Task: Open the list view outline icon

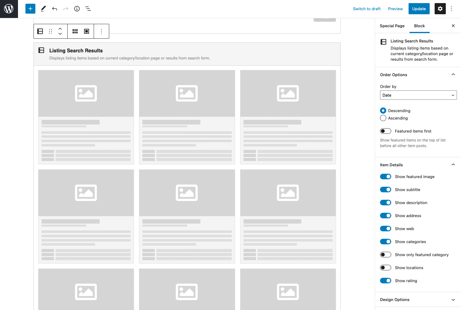Action: (x=88, y=9)
